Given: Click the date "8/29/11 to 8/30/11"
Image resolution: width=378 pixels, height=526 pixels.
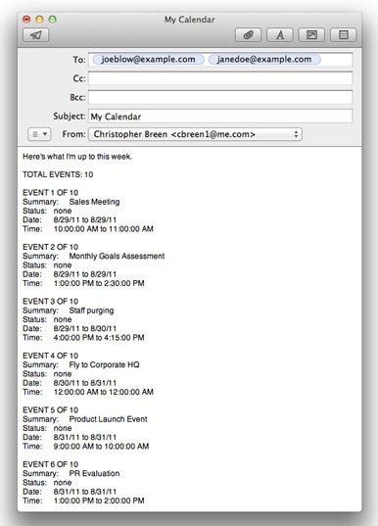Looking at the screenshot, I should (85, 328).
